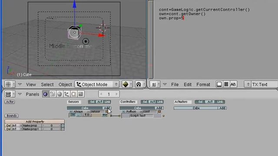
Task: Open the Object menu in 3D view
Action: [x=65, y=84]
